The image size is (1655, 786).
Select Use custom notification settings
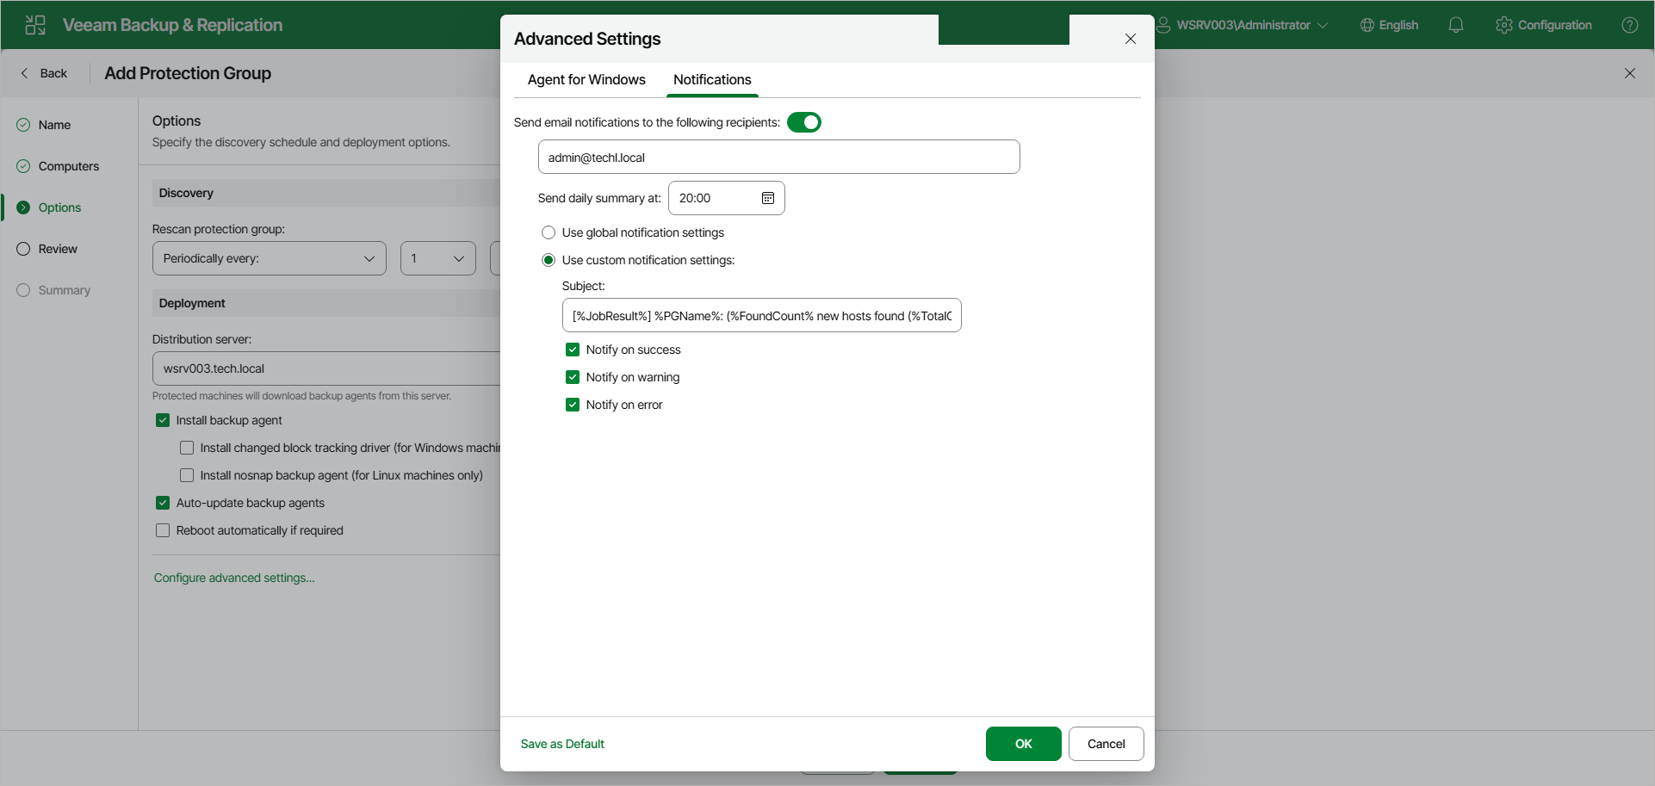549,260
